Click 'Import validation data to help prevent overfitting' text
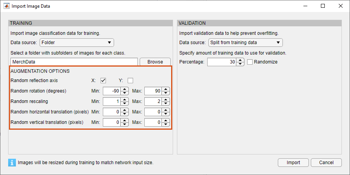 click(229, 33)
